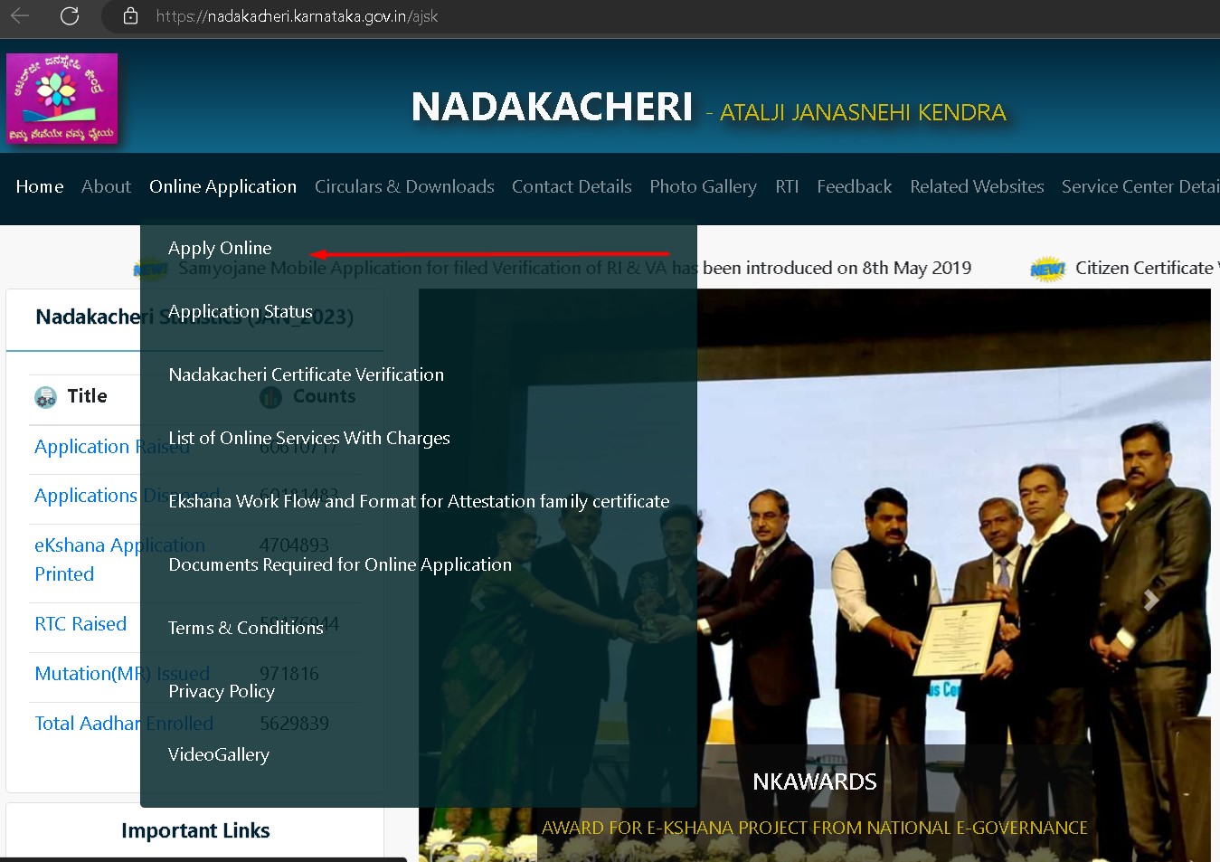Click the NEW badge before Citizen Certificate
This screenshot has height=862, width=1220.
(1048, 269)
